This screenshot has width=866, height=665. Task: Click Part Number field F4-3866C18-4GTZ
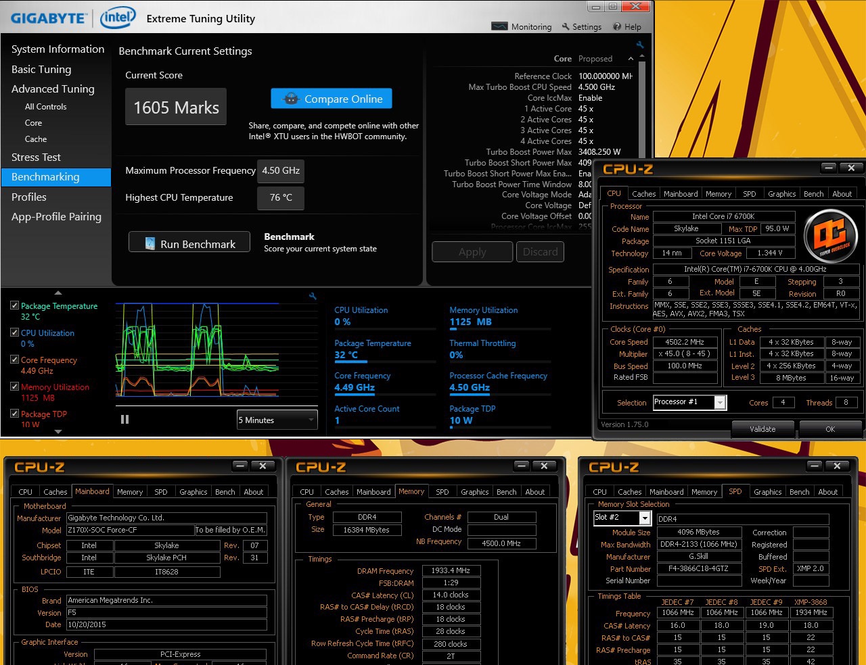pos(698,568)
